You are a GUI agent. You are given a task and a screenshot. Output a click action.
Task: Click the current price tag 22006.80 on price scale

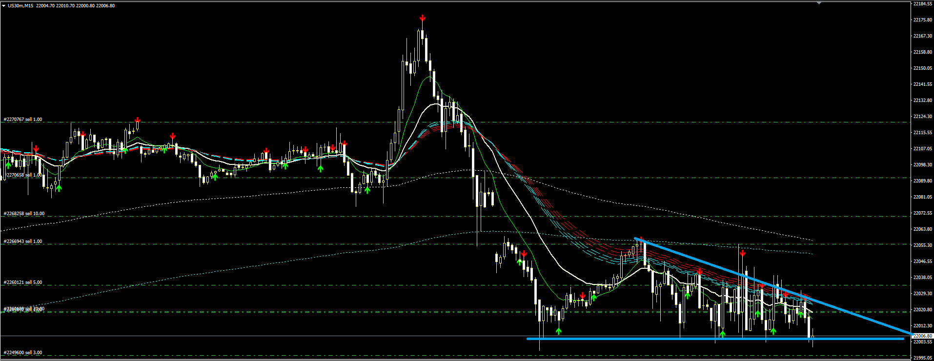(x=922, y=336)
